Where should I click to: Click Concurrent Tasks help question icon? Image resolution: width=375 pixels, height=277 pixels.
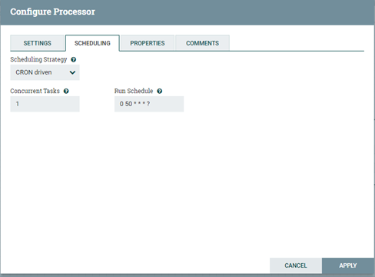pos(66,91)
